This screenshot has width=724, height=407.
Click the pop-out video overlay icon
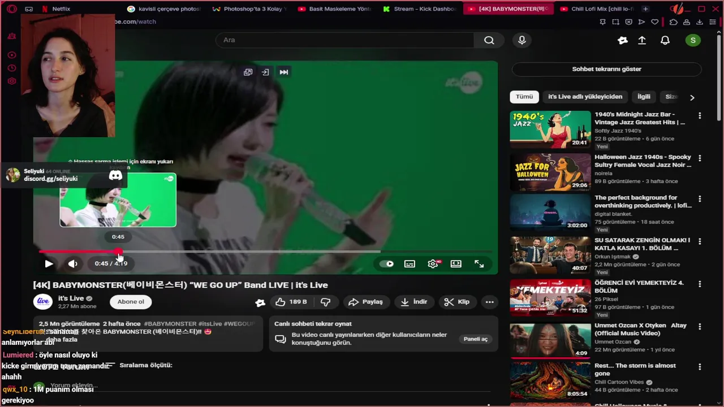248,72
